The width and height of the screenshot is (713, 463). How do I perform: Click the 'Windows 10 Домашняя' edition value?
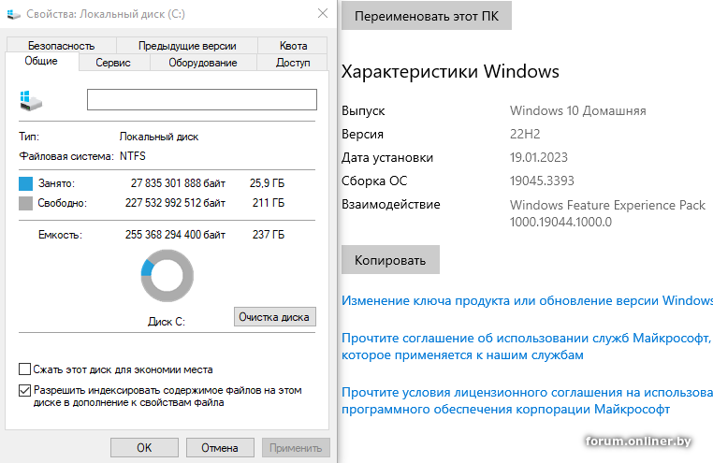(577, 110)
